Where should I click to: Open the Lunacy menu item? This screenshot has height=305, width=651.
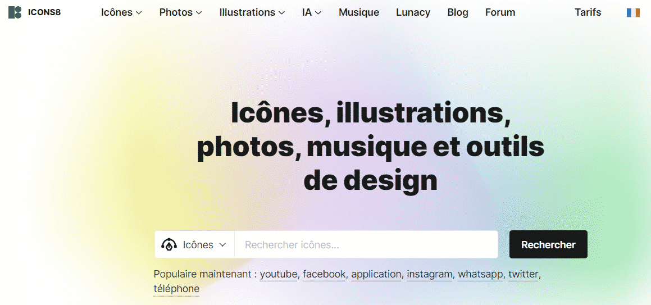[413, 12]
